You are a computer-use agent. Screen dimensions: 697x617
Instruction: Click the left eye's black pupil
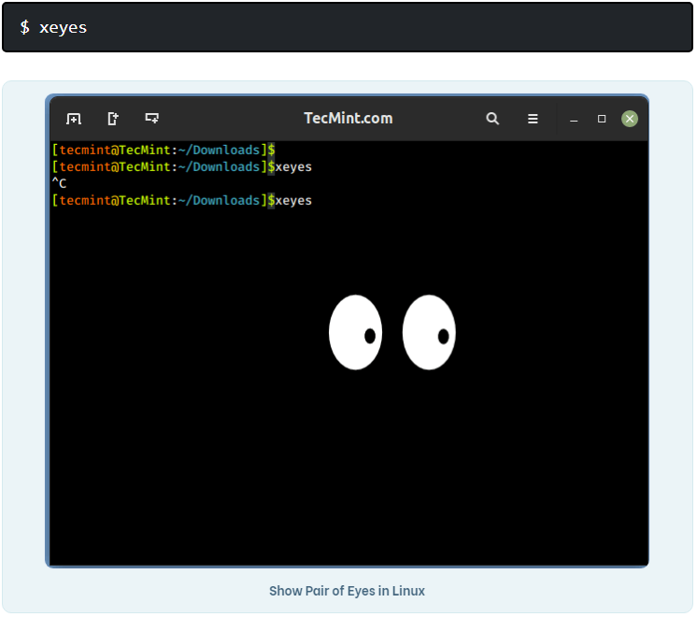click(x=370, y=336)
